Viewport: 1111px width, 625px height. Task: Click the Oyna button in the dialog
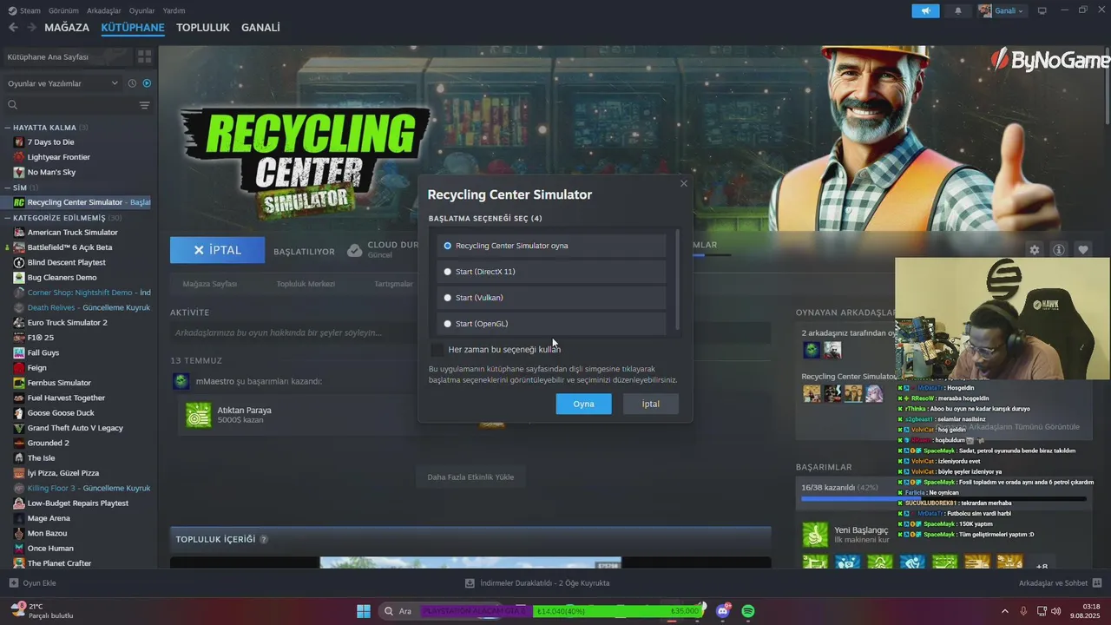(583, 404)
